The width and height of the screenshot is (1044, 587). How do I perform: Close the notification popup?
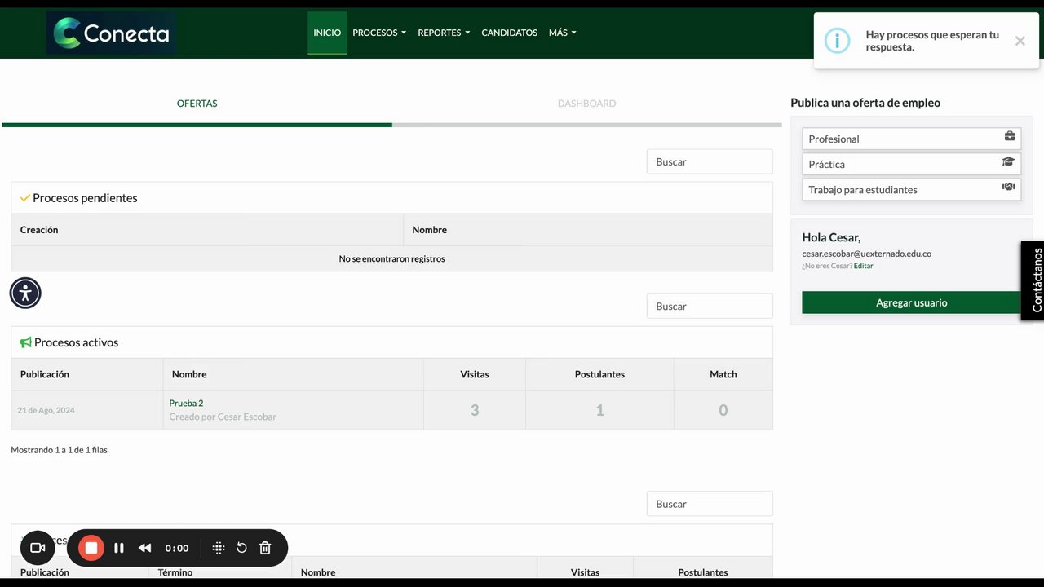pos(1020,41)
